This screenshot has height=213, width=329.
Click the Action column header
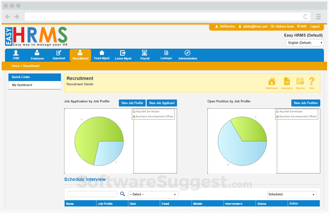pyautogui.click(x=304, y=204)
